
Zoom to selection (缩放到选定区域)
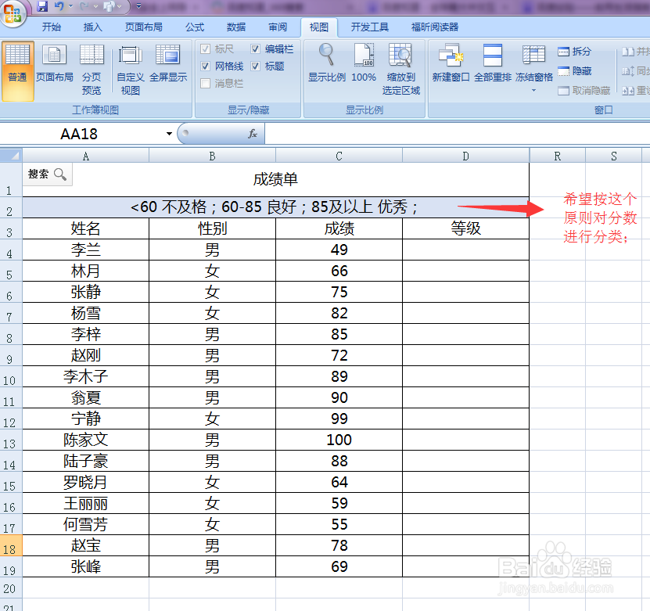tap(400, 69)
